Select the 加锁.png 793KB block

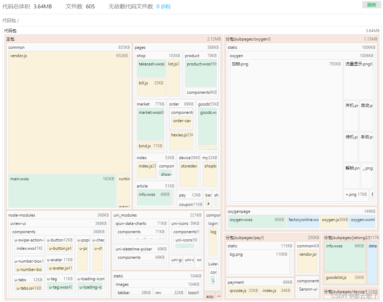(286, 130)
